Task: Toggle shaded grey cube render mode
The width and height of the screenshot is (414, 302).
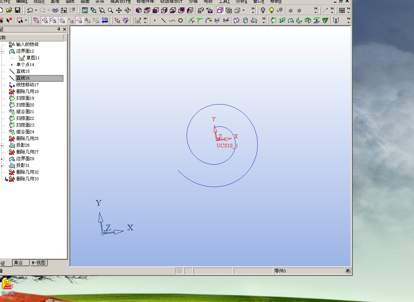Action: 237,10
